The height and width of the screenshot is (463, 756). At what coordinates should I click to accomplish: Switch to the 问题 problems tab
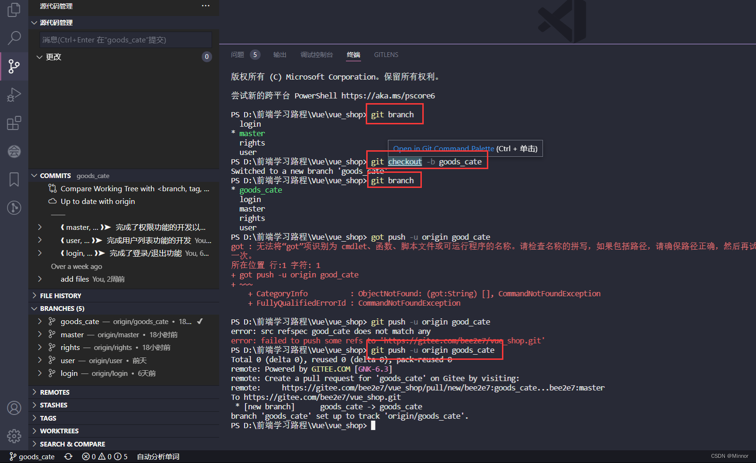pyautogui.click(x=238, y=55)
